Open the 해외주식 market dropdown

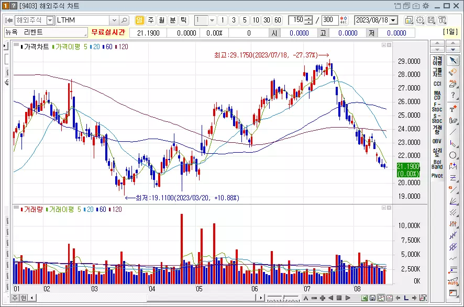[50, 20]
